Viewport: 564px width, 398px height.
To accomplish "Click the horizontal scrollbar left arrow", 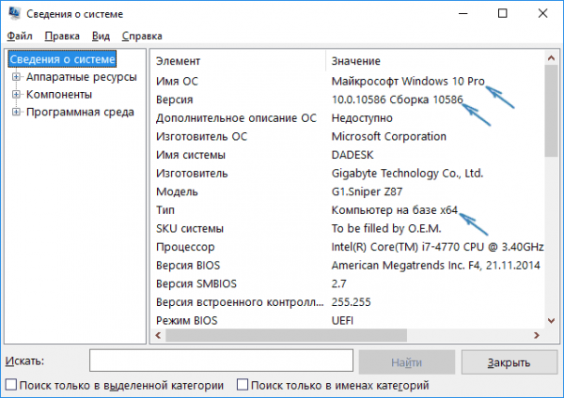I will (x=158, y=335).
